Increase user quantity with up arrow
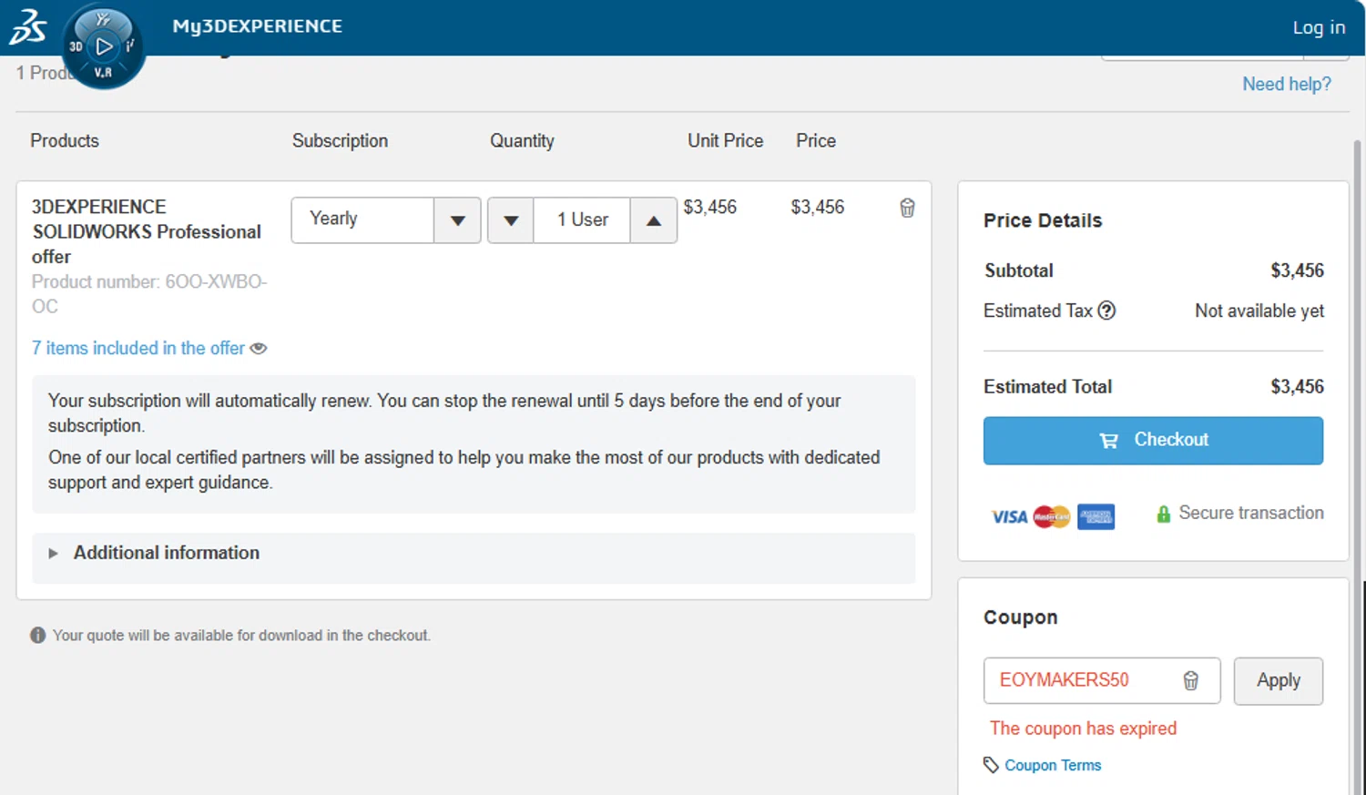 (x=653, y=220)
